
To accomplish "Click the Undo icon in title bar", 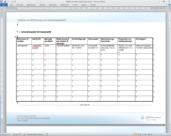I will [x=8, y=1].
